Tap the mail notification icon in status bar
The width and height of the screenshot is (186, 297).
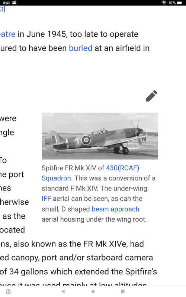pyautogui.click(x=14, y=3)
